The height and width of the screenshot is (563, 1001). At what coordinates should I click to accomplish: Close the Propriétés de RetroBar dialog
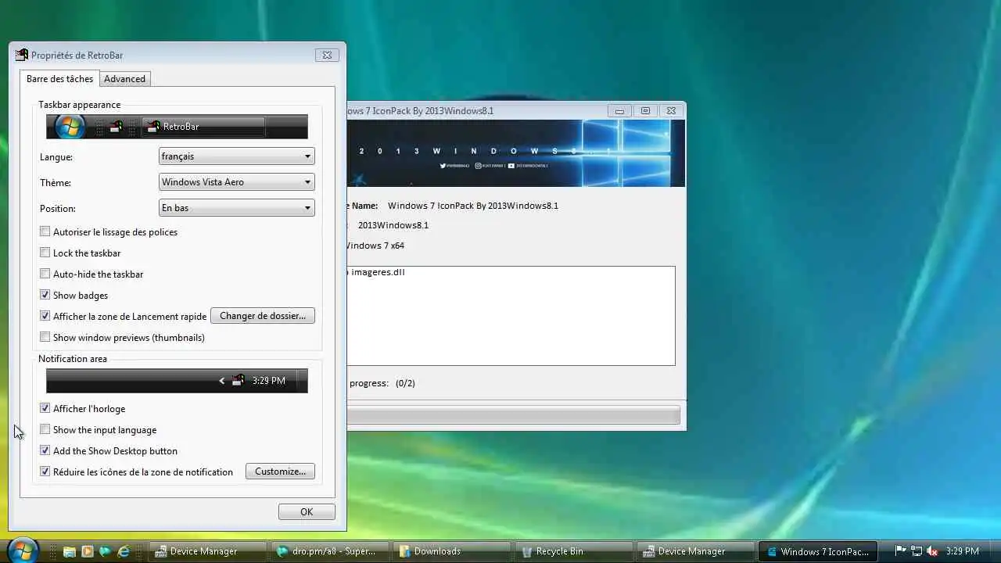(327, 55)
